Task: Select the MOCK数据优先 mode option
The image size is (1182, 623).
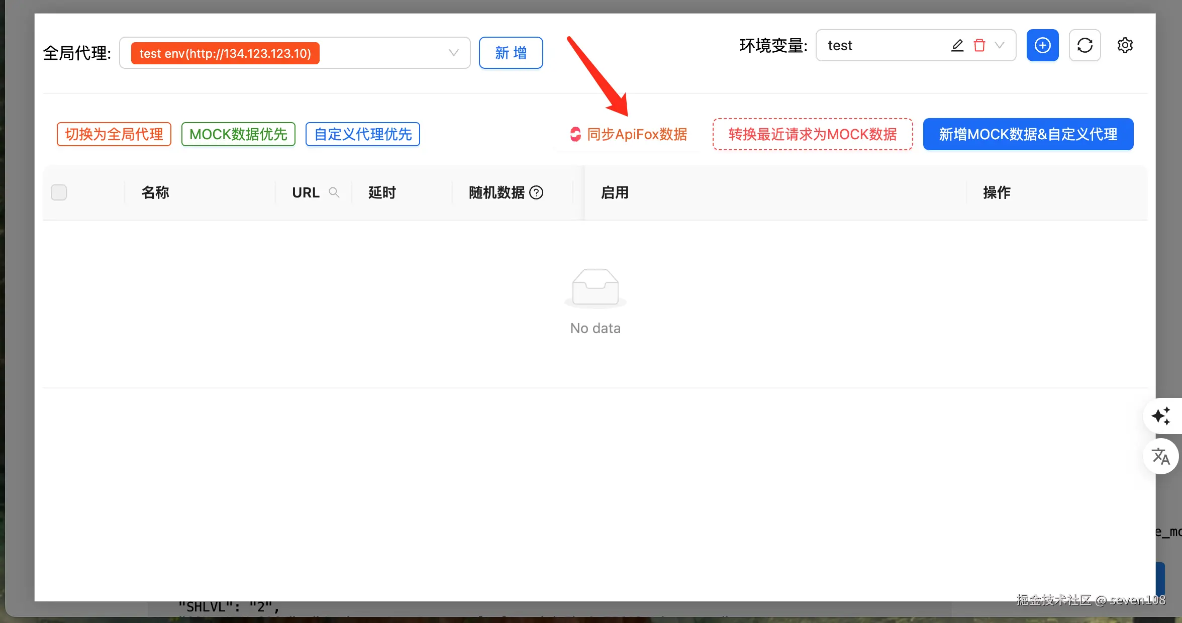Action: coord(238,134)
